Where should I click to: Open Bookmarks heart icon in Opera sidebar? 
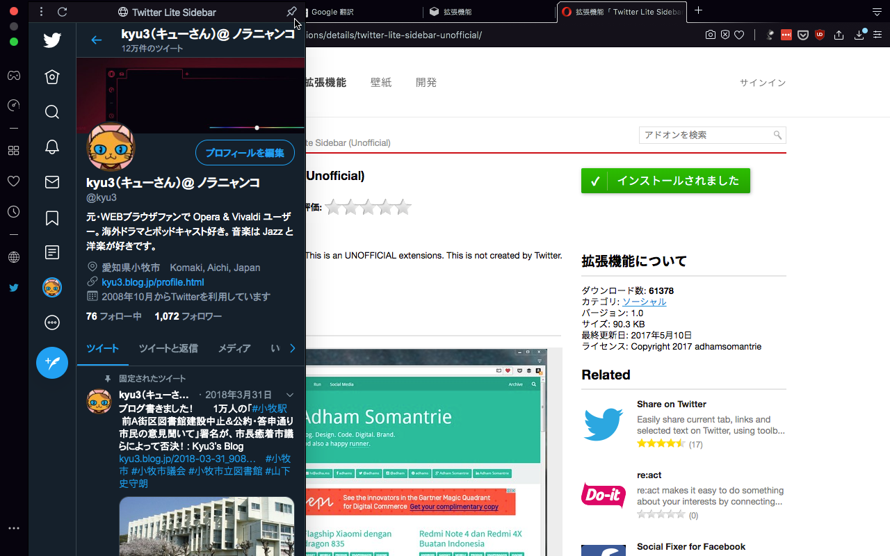13,181
